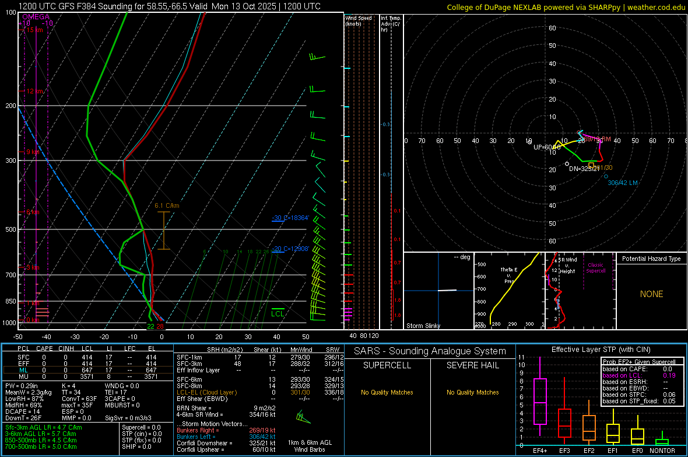Click the ConvT = 63F value
This screenshot has width=688, height=457.
(79, 399)
